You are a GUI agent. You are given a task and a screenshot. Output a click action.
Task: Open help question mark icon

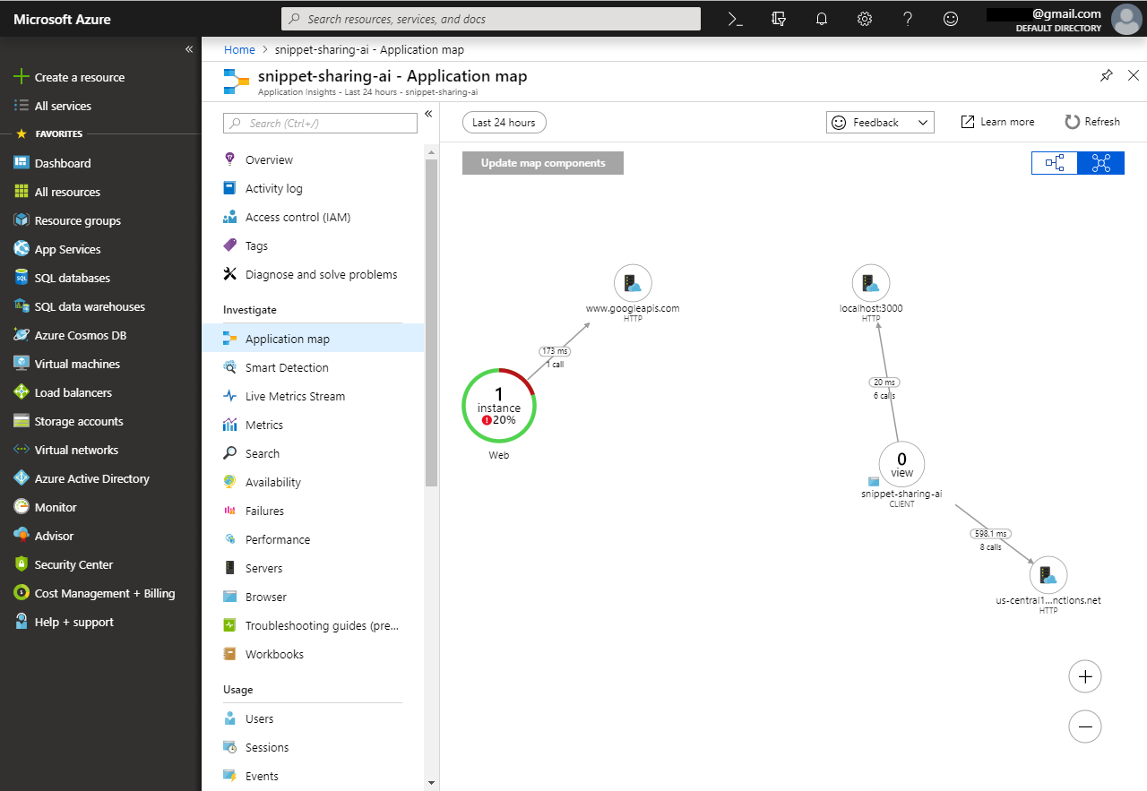[x=908, y=19]
